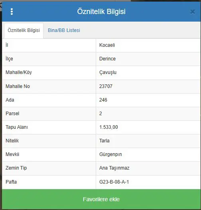Click the Pafta row label
The width and height of the screenshot is (201, 210).
[11, 182]
